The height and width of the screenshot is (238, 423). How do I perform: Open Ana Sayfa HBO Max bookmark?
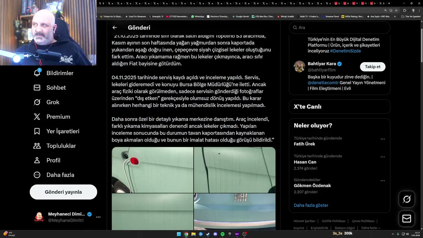coord(378,16)
